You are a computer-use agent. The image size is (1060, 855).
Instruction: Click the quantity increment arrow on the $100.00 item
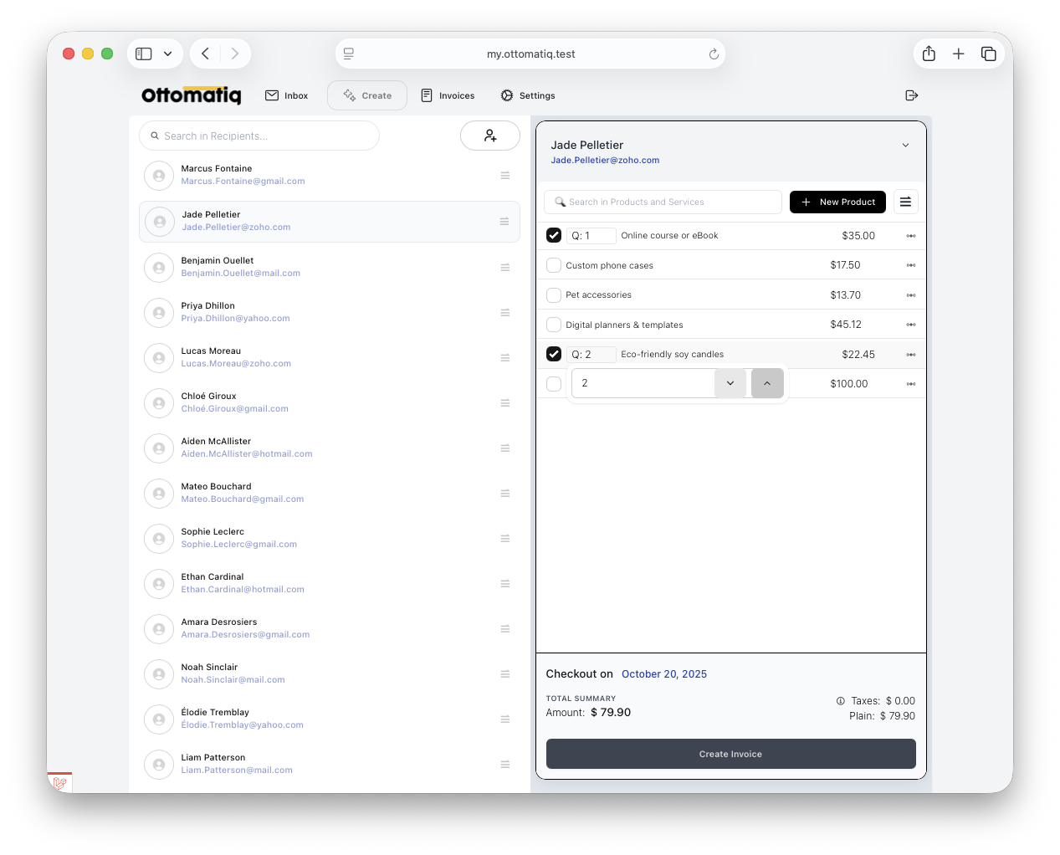click(767, 382)
